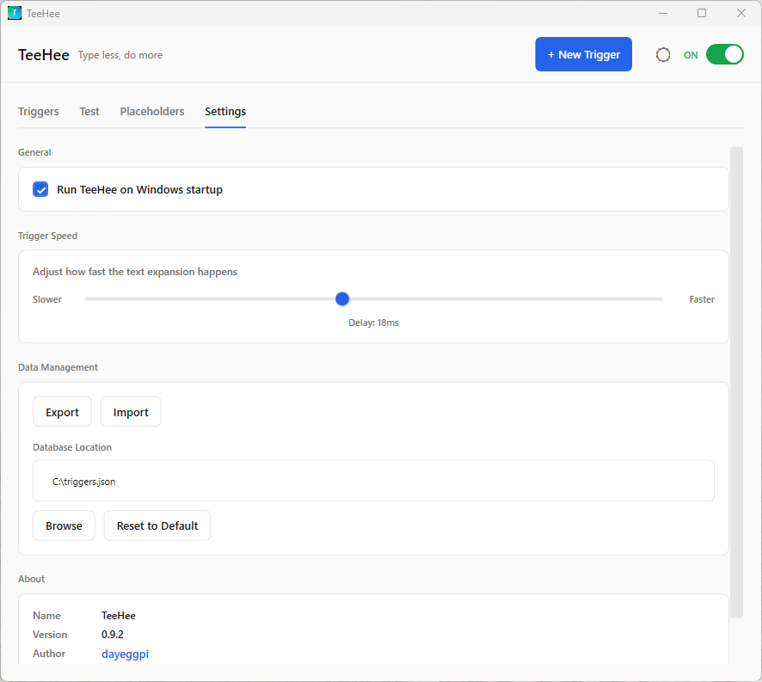Import triggers from a file
This screenshot has height=682, width=762.
[x=130, y=411]
